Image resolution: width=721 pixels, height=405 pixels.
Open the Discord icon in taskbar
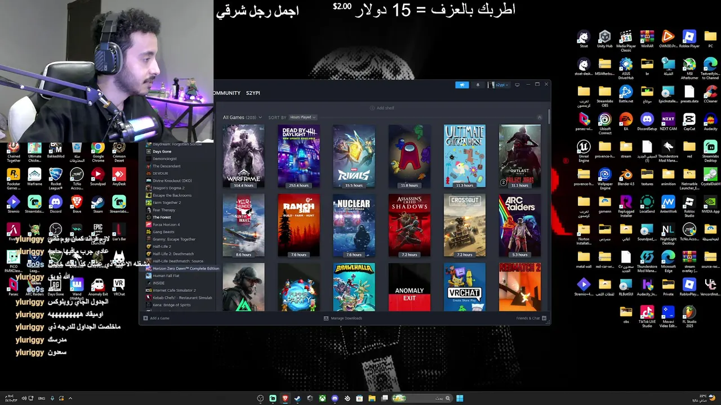(335, 398)
